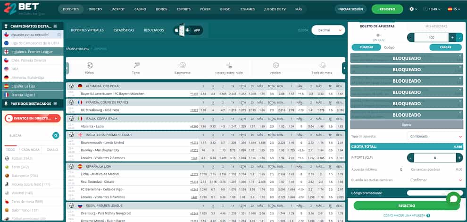Expand +1248 markets for FC Barcelona match
This screenshot has width=467, height=222.
pyautogui.click(x=194, y=189)
